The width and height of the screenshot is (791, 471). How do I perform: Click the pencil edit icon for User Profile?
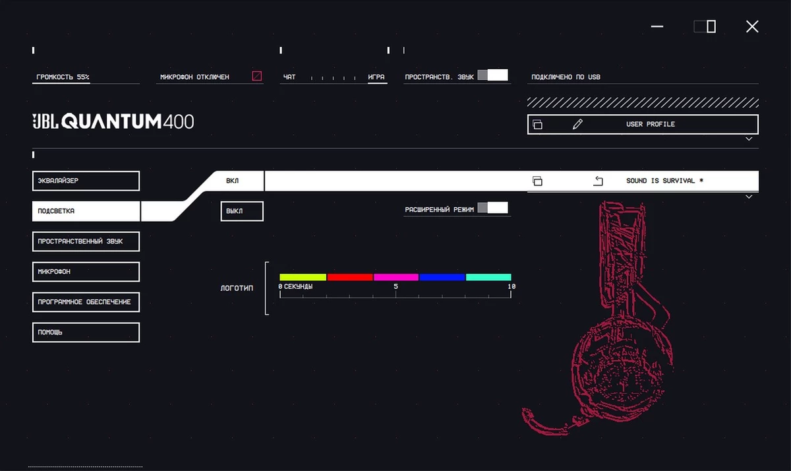[x=577, y=125]
